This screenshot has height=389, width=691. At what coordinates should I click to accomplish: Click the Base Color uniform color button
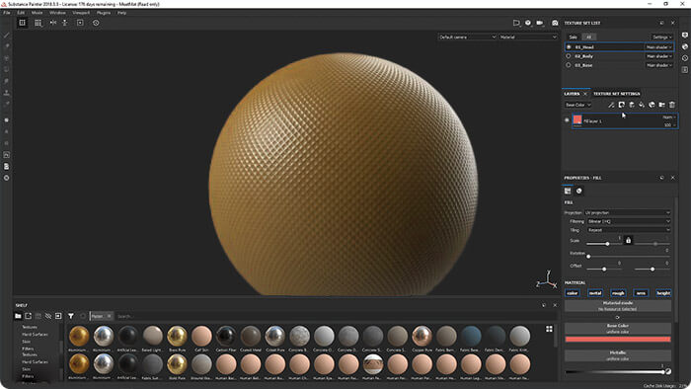pos(618,328)
